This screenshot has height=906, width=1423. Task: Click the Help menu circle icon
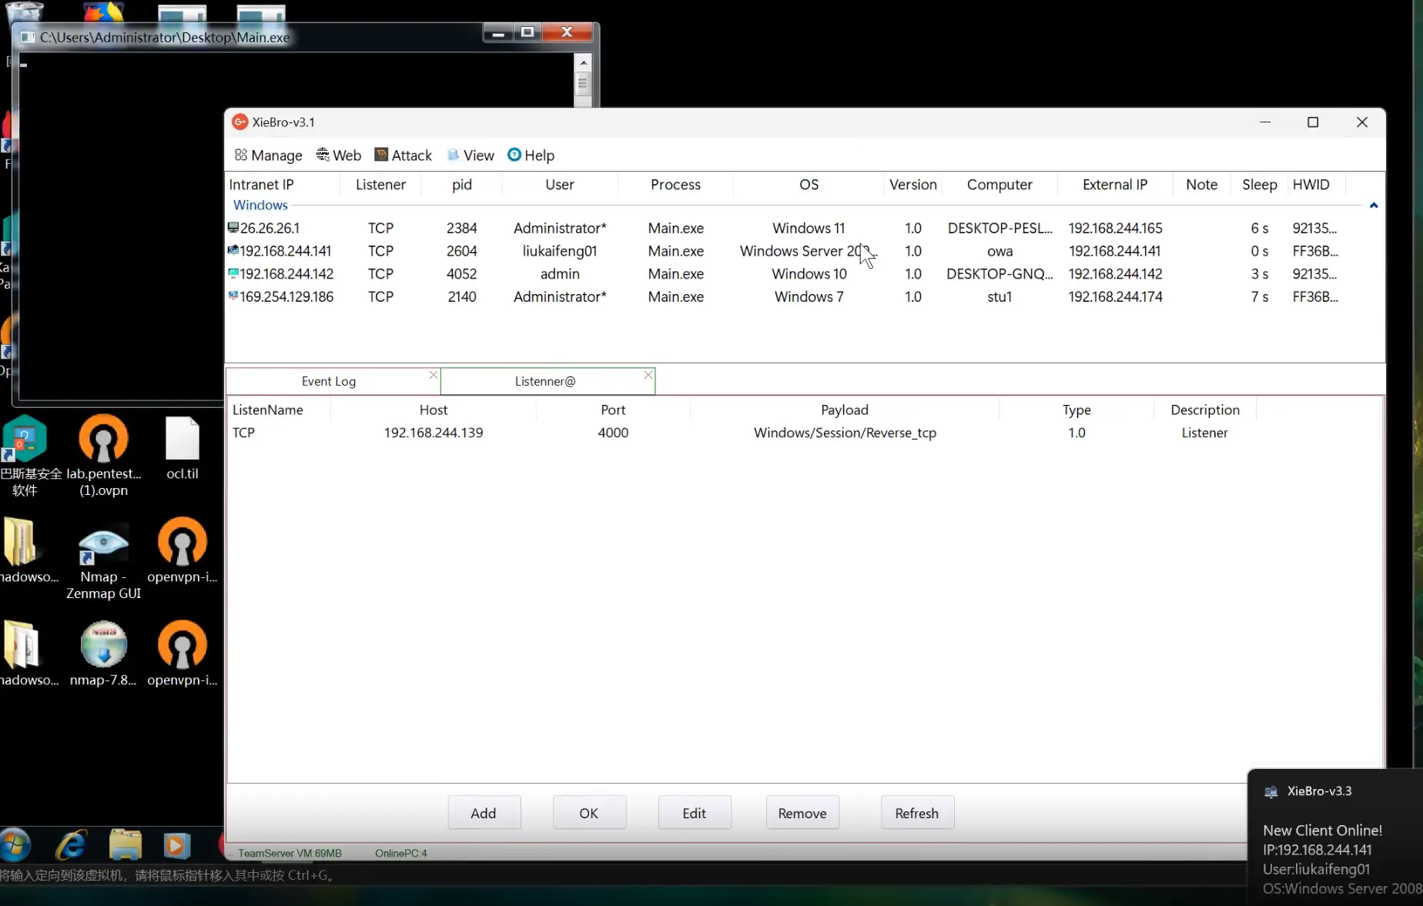click(x=514, y=155)
